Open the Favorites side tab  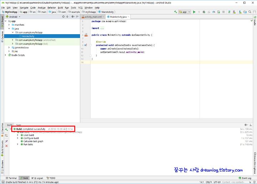click(x=2, y=130)
